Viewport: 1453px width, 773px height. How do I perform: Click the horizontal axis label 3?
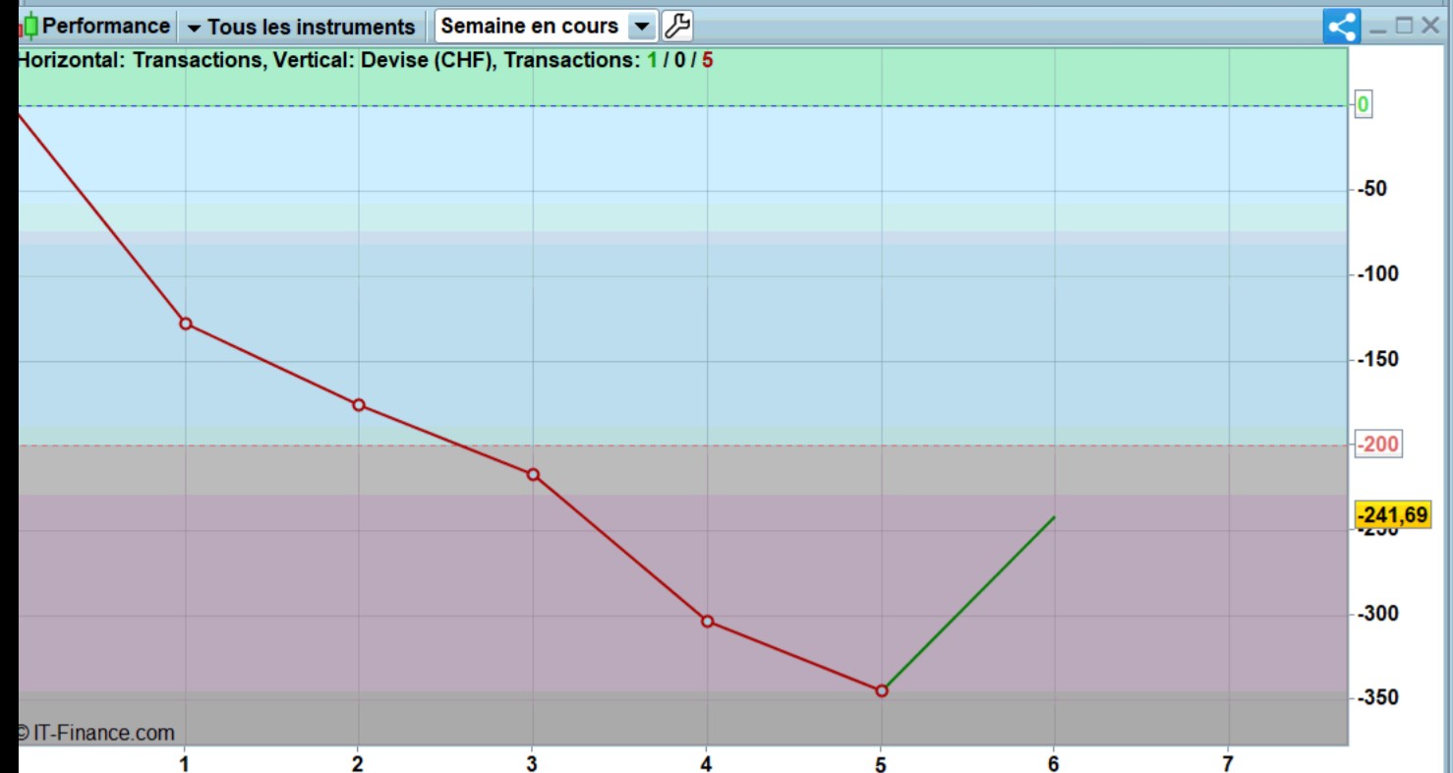coord(532,762)
